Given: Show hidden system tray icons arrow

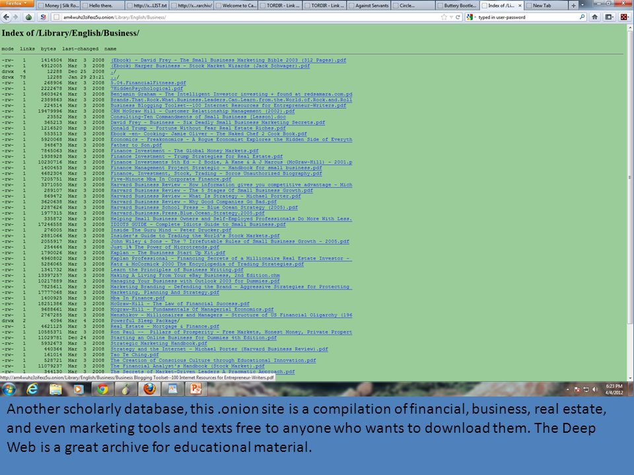Looking at the screenshot, I should point(568,389).
